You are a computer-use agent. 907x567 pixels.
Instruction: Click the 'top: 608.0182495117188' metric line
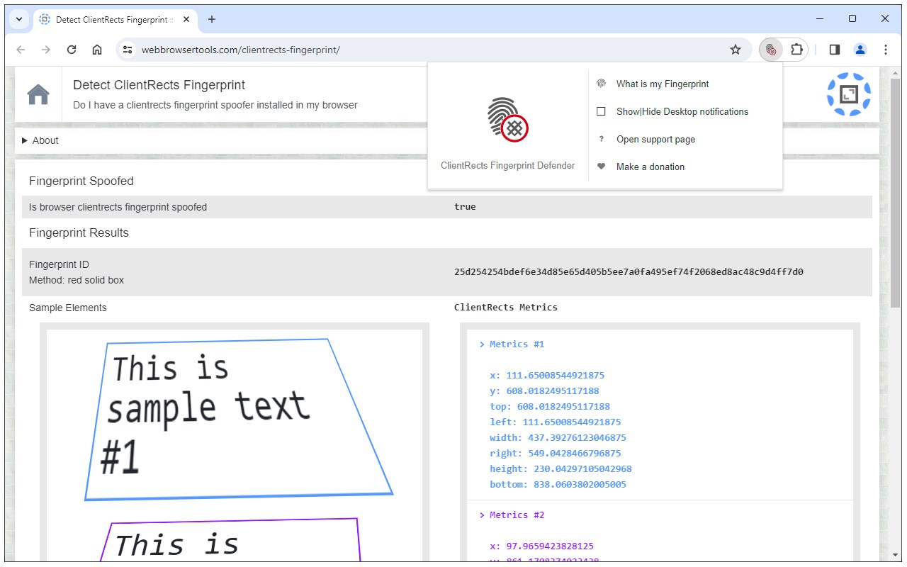550,407
